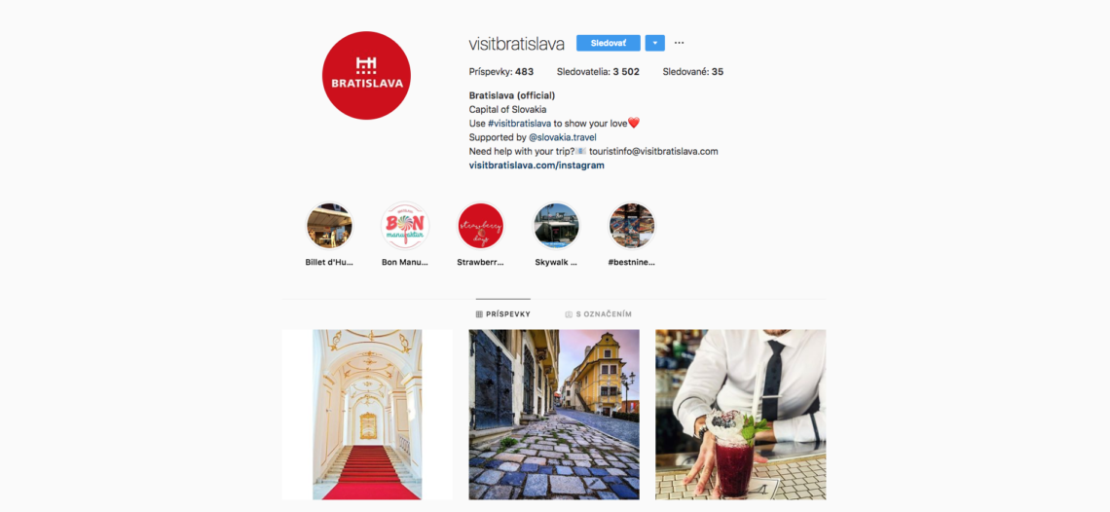
Task: Expand suggested accounts dropdown arrow
Action: click(655, 43)
